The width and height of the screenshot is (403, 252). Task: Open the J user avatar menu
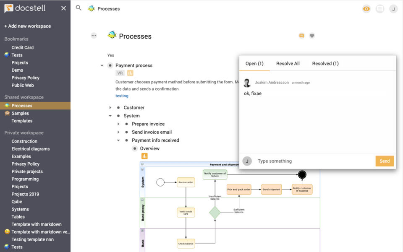tap(393, 9)
